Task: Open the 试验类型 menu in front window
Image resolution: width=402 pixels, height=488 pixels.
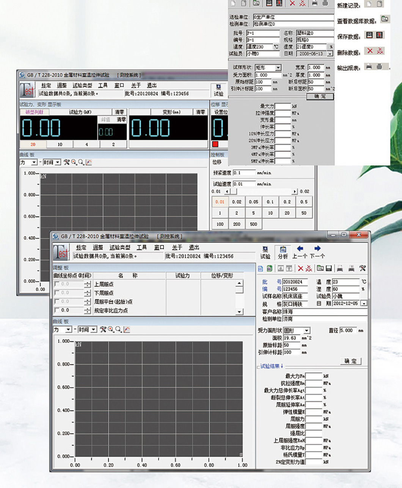Action: point(119,247)
